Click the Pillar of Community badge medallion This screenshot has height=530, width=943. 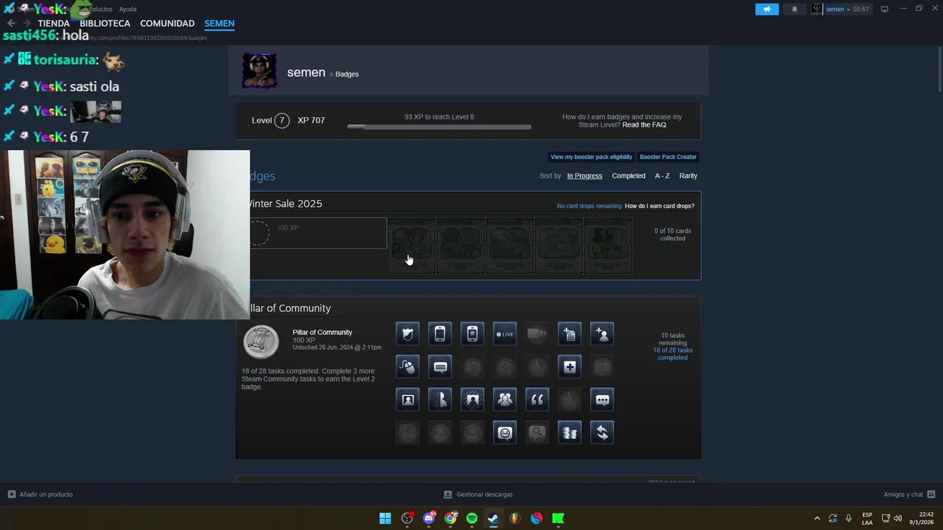261,342
